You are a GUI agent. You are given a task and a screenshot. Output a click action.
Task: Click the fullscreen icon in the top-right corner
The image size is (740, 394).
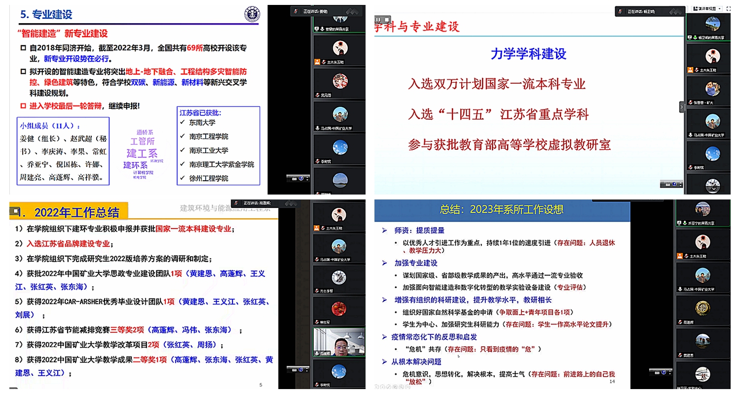(729, 7)
